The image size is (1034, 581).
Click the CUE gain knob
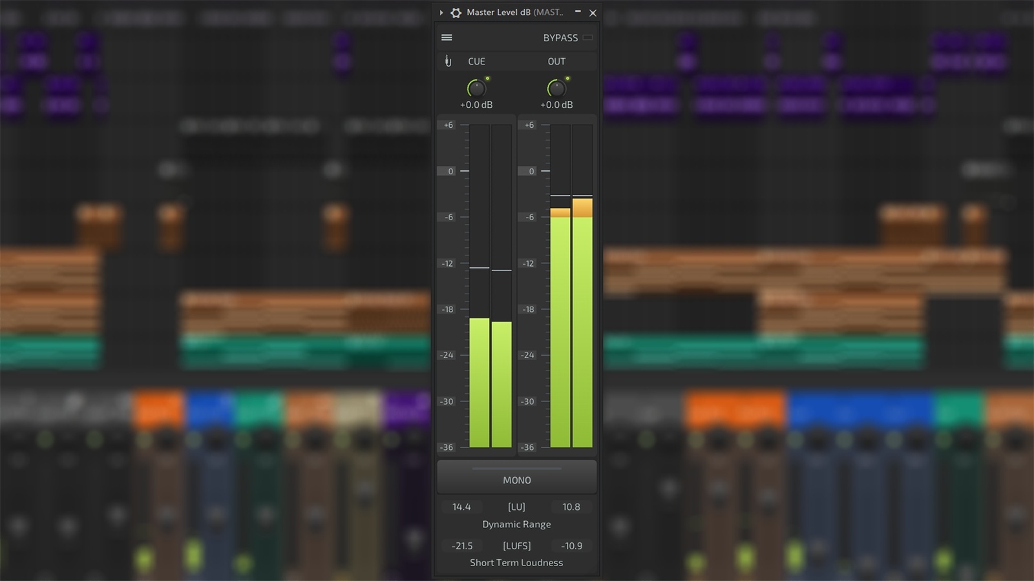[476, 88]
